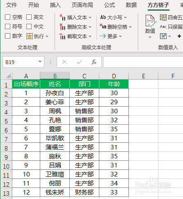
Task: Click cell containing 周枫
Action: 55,111
